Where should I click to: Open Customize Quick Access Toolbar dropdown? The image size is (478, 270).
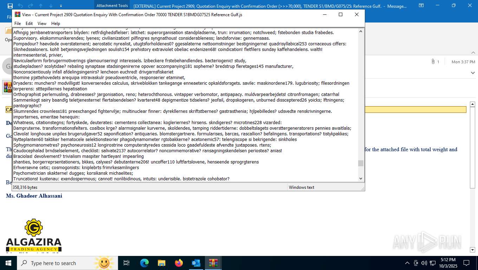click(61, 6)
